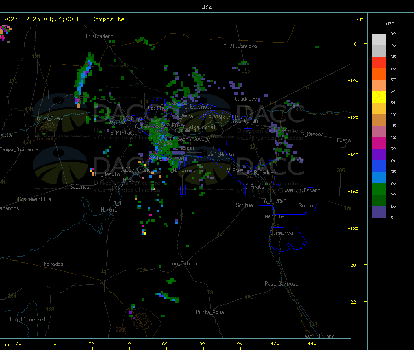The height and width of the screenshot is (350, 414).
Task: Select the L_Malvinas location label
Action: coord(181,171)
